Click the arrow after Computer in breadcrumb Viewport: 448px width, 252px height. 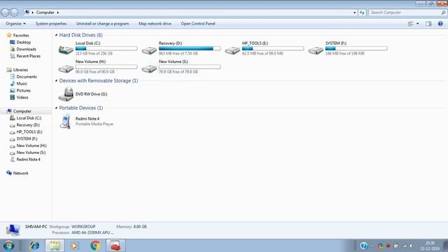(x=57, y=13)
